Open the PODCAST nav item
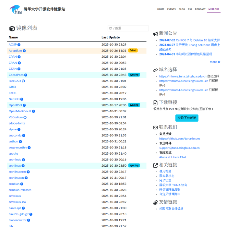 200,9
